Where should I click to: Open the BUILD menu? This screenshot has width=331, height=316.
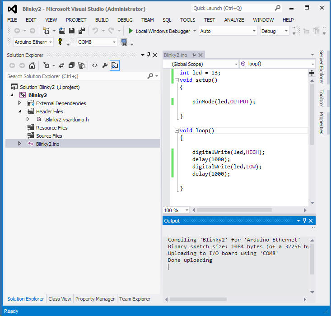(x=102, y=20)
